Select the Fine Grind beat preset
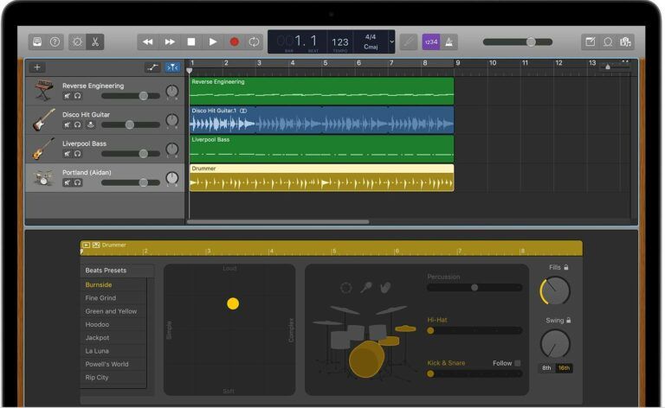The width and height of the screenshot is (665, 408). click(x=100, y=298)
